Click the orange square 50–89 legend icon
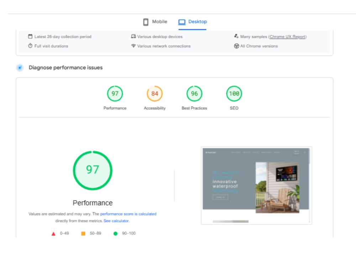 click(x=83, y=234)
